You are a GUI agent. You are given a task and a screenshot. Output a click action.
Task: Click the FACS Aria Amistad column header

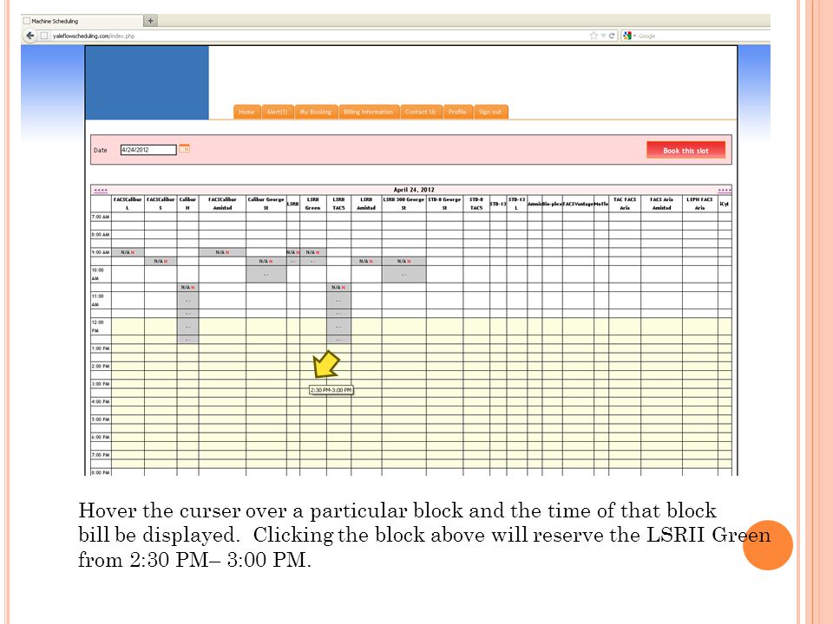[x=661, y=204]
